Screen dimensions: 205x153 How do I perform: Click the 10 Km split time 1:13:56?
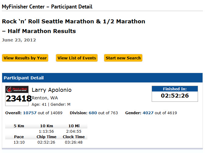(46, 131)
